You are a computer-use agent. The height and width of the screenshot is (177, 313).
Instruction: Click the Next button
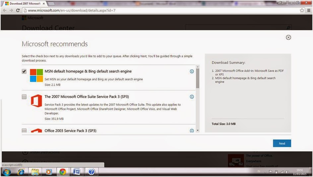click(x=282, y=143)
